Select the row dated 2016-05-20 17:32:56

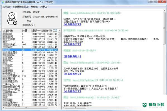point(30,92)
